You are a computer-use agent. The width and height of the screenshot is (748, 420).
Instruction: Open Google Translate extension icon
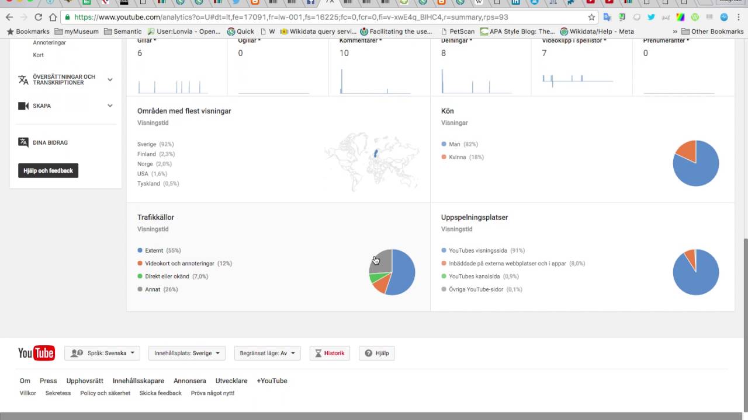click(x=608, y=17)
